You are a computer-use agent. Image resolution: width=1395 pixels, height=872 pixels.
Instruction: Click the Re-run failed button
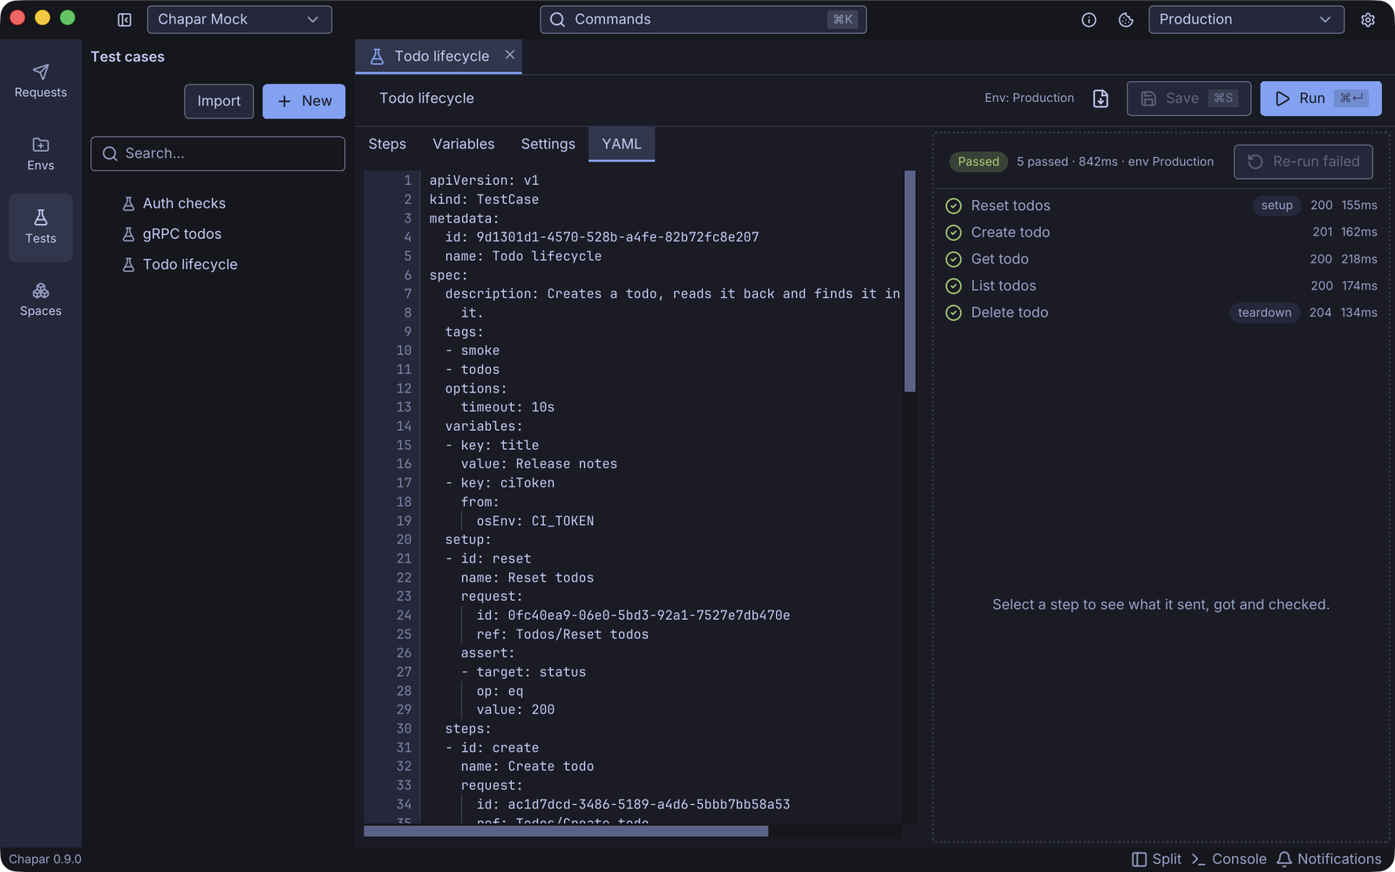tap(1303, 161)
